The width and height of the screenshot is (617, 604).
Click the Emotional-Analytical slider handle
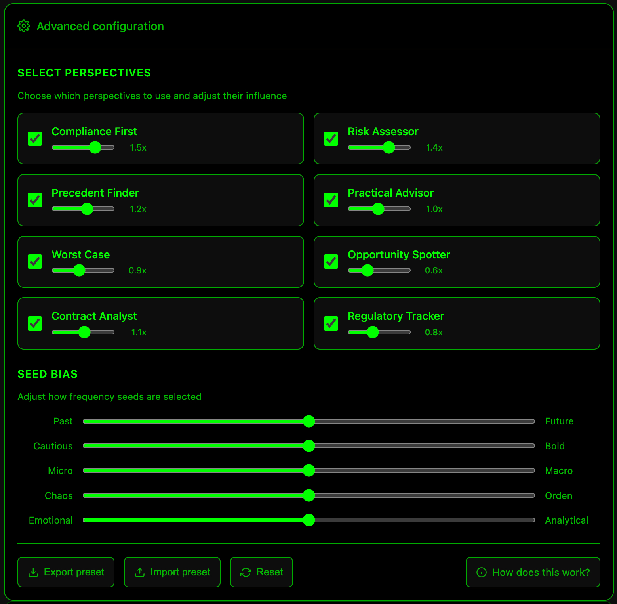coord(309,520)
